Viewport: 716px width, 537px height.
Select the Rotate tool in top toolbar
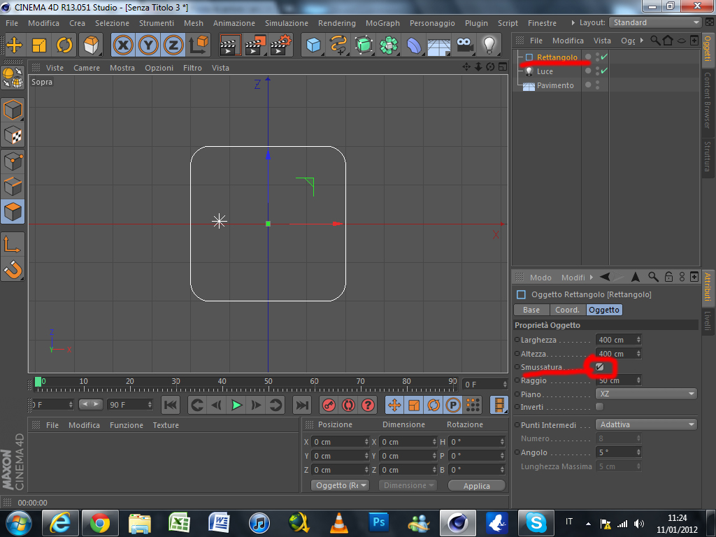(64, 45)
